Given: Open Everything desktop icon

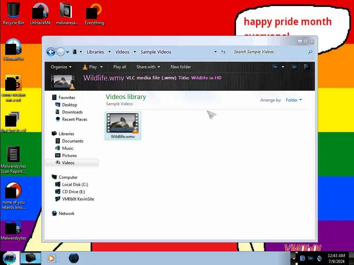Looking at the screenshot, I should 94,13.
